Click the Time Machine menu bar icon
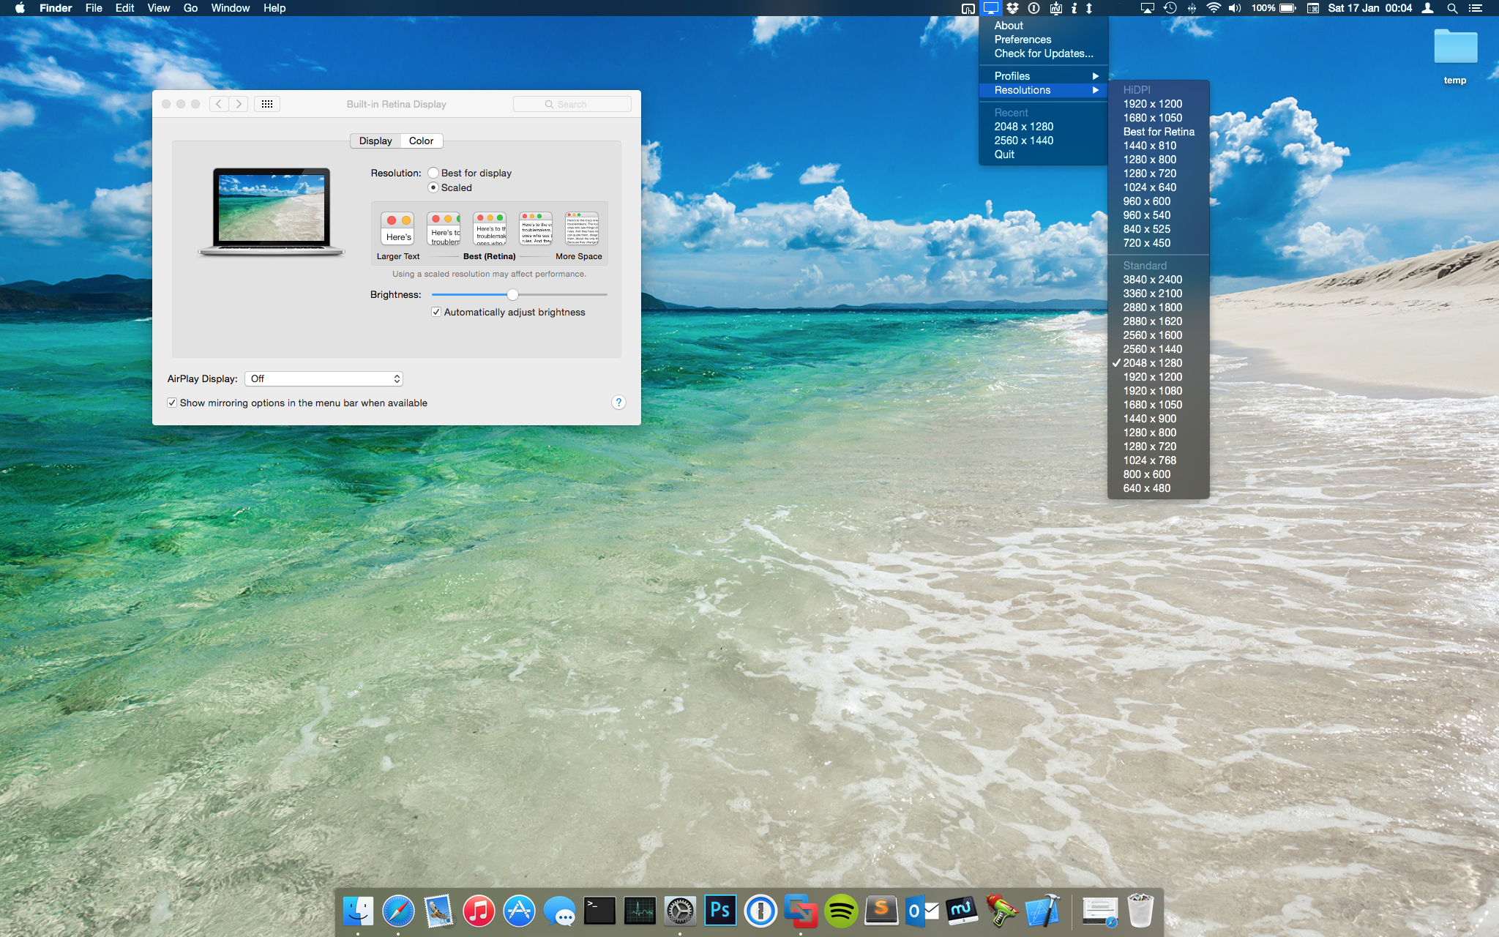The width and height of the screenshot is (1499, 937). [x=1170, y=8]
